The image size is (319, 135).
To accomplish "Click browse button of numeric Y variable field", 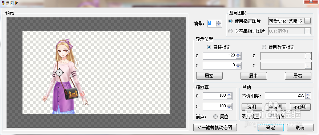I will (x=308, y=66).
